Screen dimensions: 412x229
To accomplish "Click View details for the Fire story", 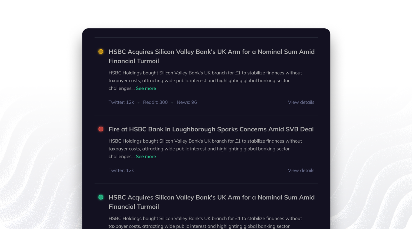I will pyautogui.click(x=301, y=171).
